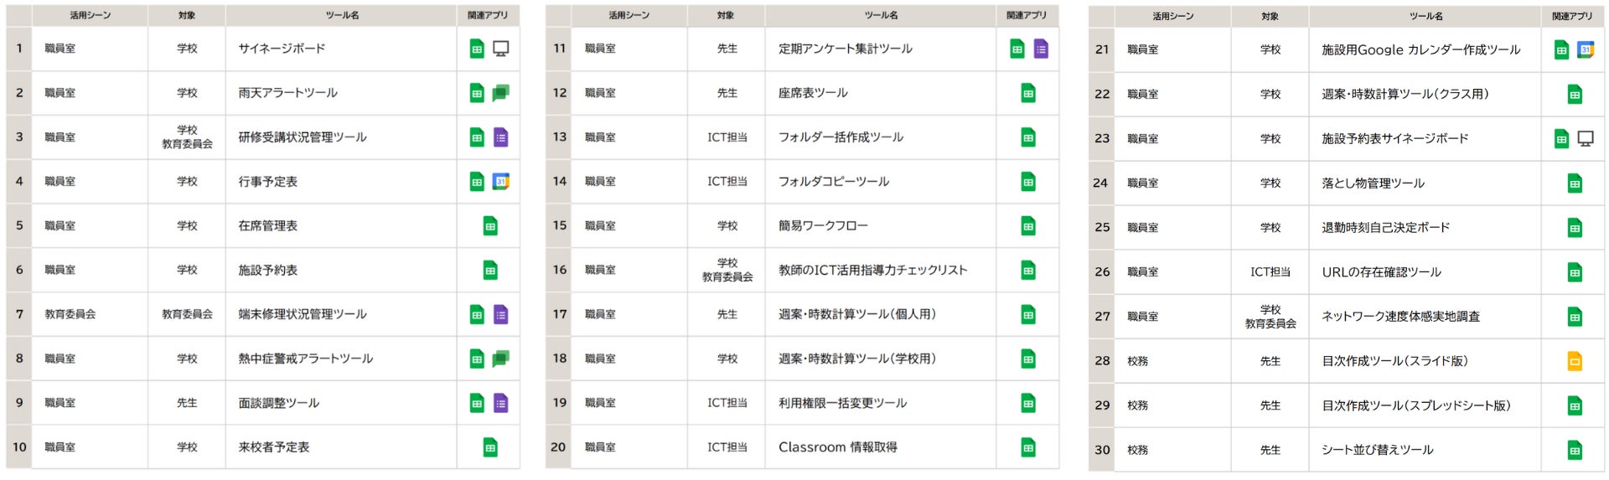1609x480 pixels.
Task: Click the Forms icon in the 面談調整ツール row
Action: pos(500,403)
